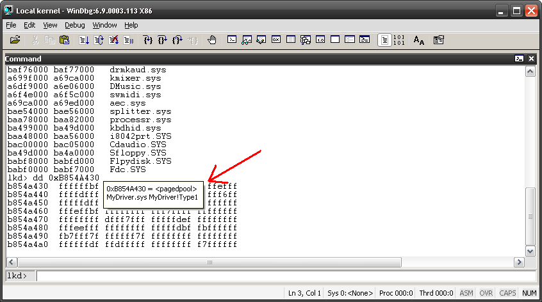
Task: Open the View menu
Action: [x=50, y=25]
